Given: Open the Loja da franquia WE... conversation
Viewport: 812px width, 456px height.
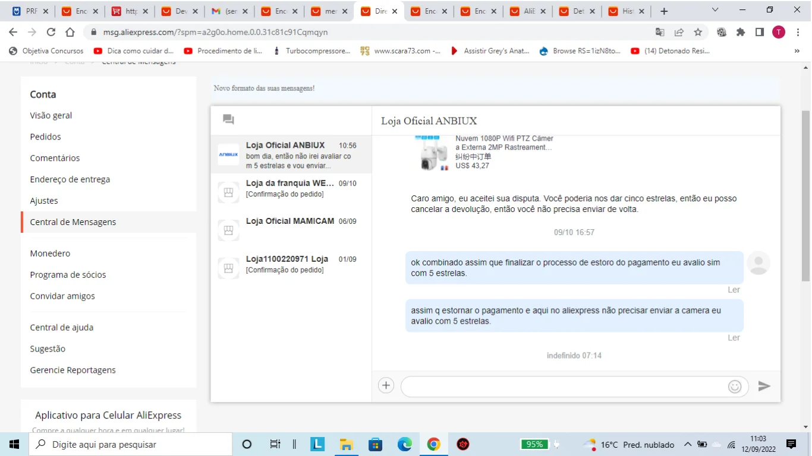Looking at the screenshot, I should (x=291, y=192).
